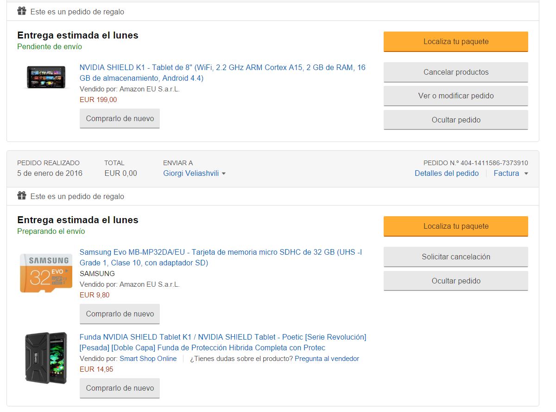Hide the NVIDIA SHIELD K1 tablet order
556x412 pixels.
click(x=455, y=120)
